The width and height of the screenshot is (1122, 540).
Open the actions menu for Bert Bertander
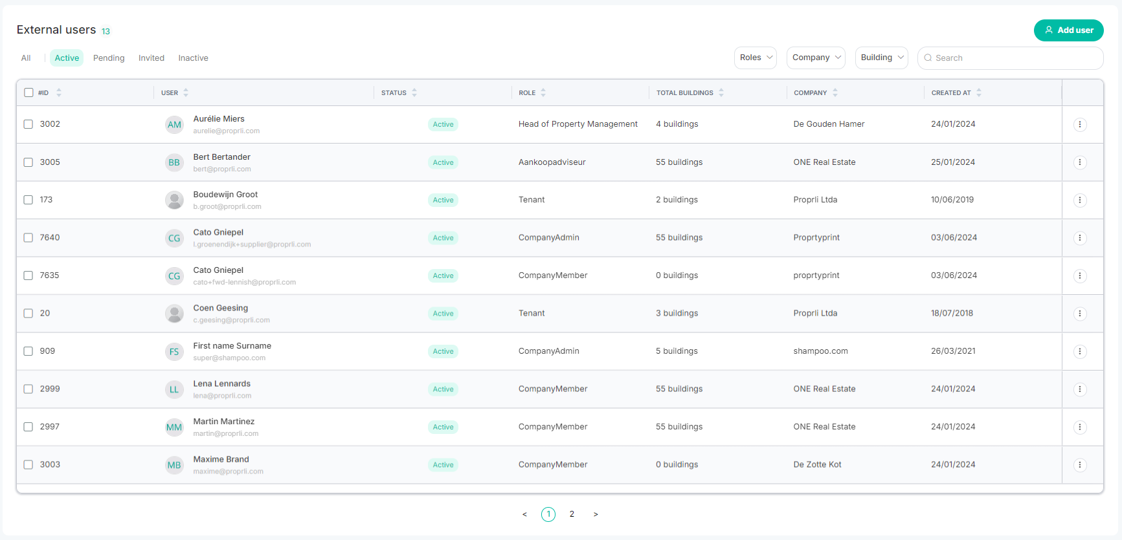(x=1079, y=162)
